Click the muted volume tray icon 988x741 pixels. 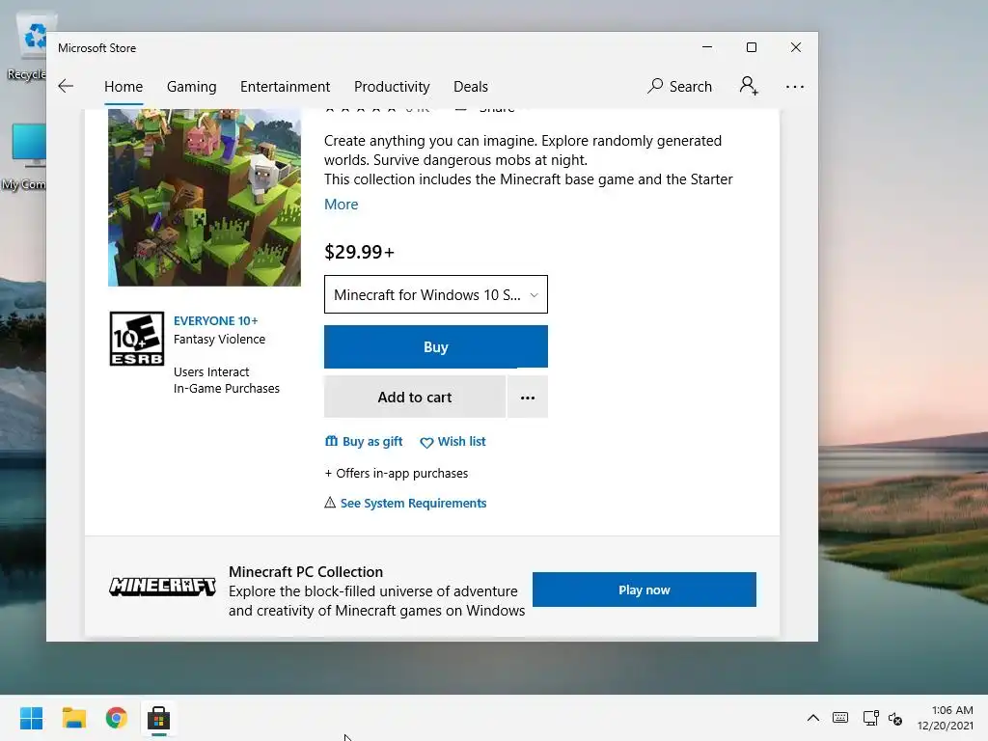tap(894, 718)
